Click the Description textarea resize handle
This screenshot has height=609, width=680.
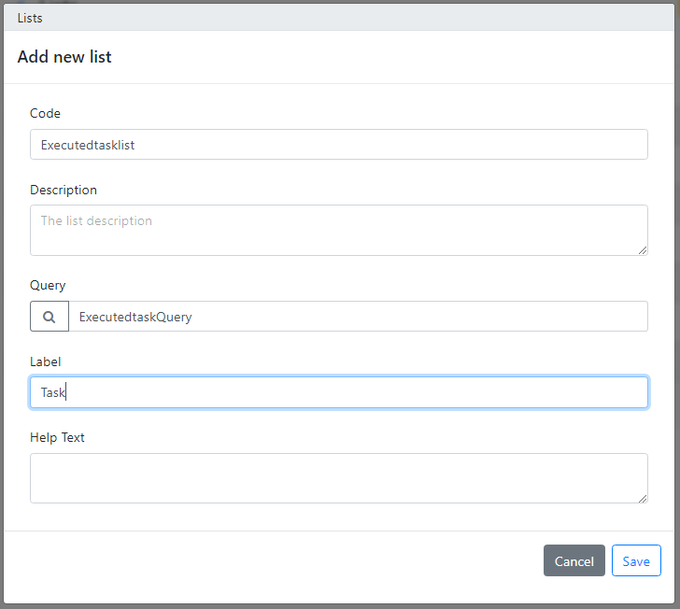(643, 250)
